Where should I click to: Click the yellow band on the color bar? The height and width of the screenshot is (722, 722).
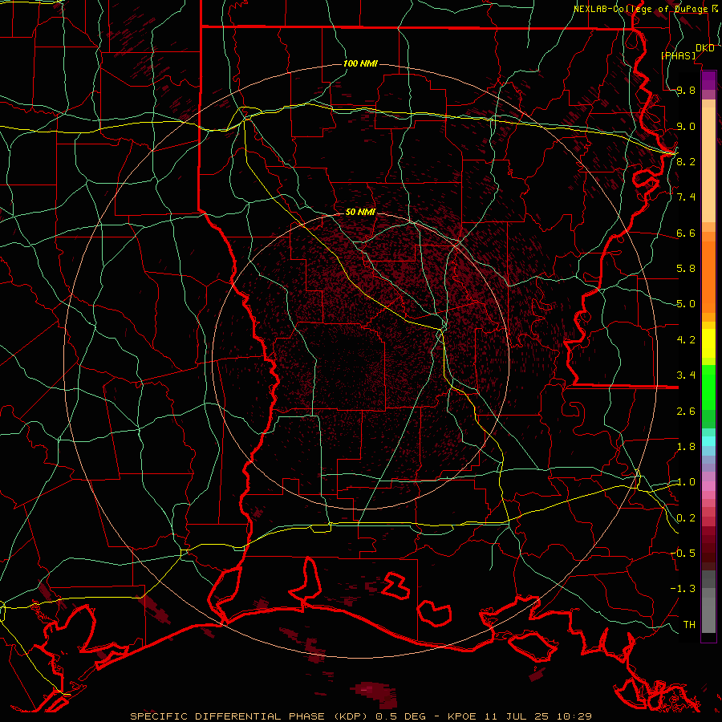[708, 343]
